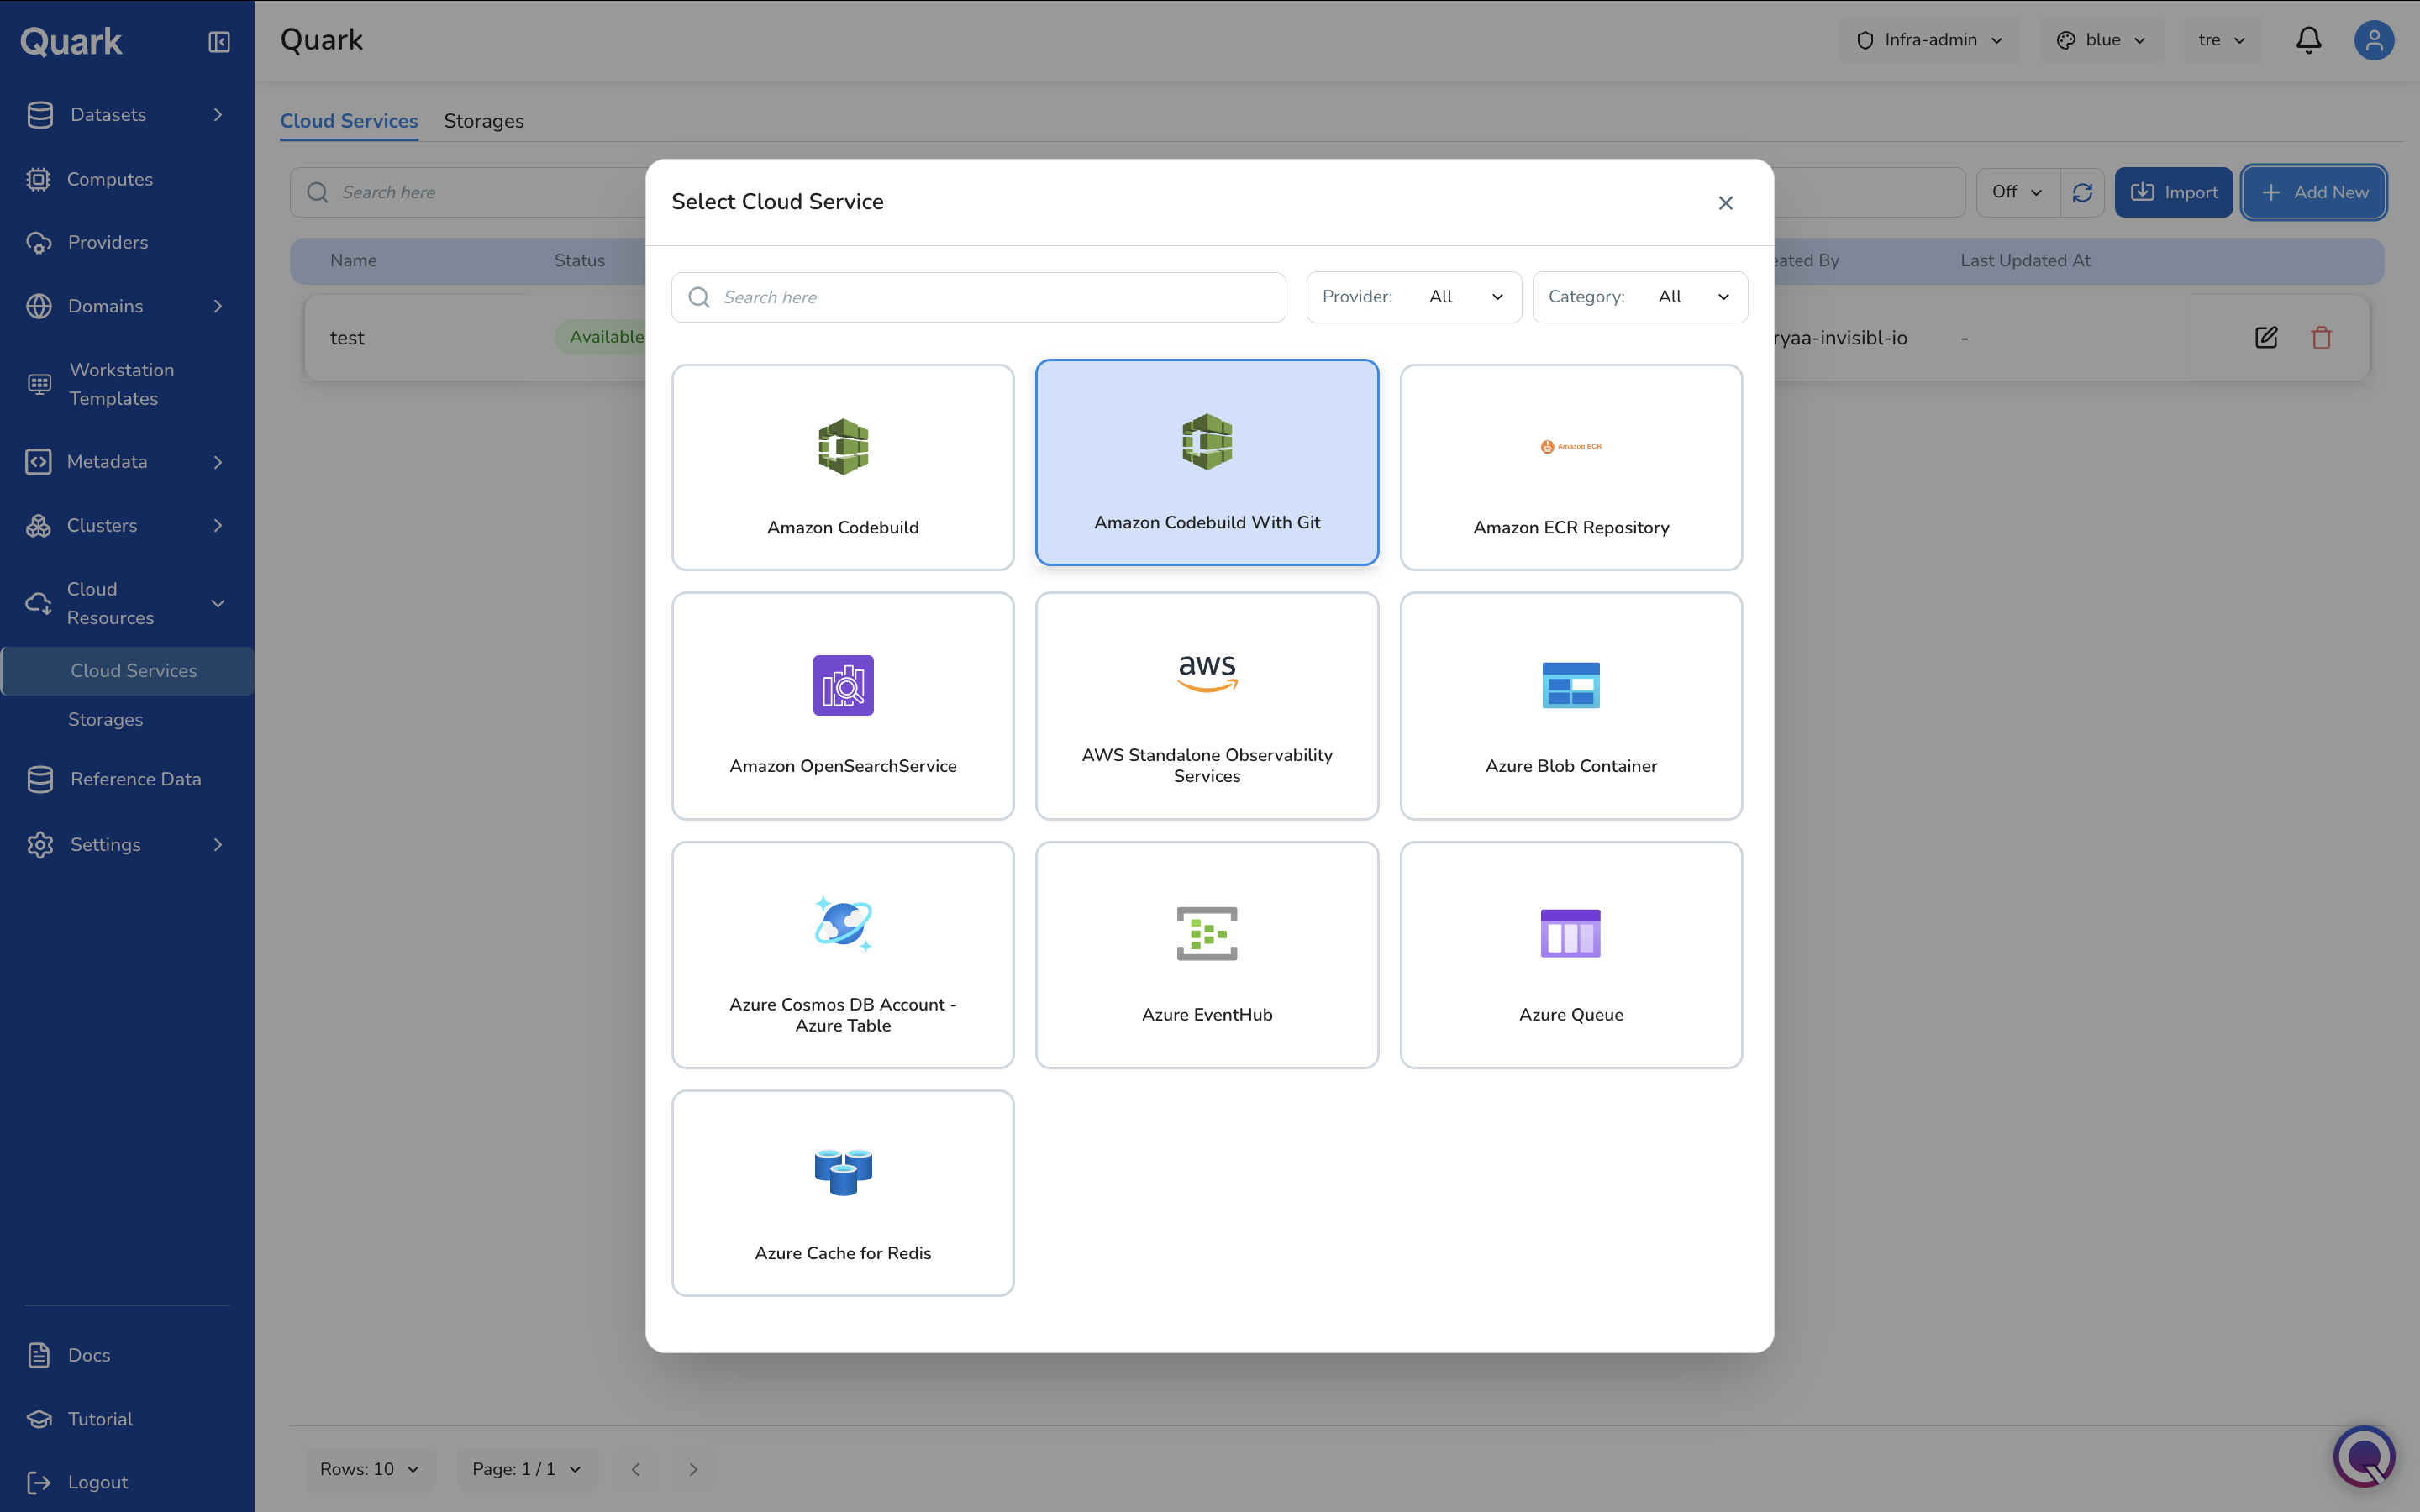Open the notifications bell
The width and height of the screenshot is (2420, 1512).
[x=2308, y=40]
